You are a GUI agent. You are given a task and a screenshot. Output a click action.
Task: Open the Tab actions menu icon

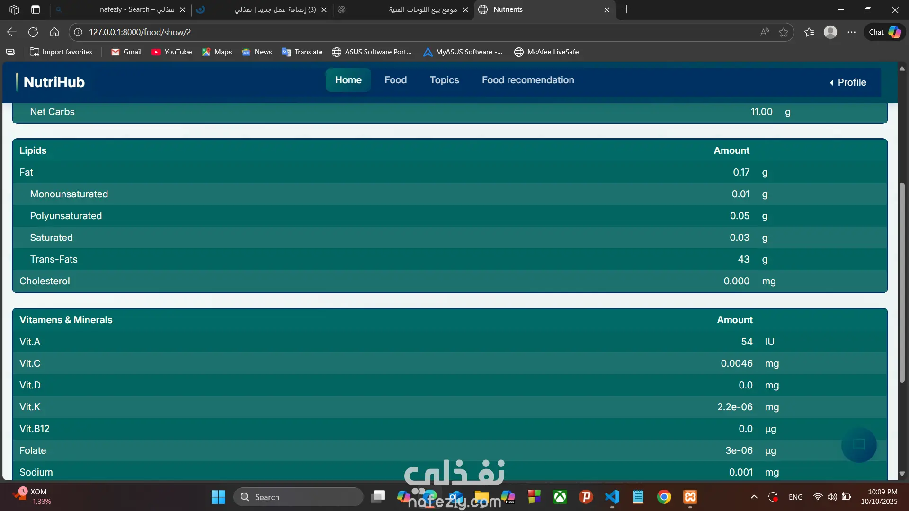pyautogui.click(x=36, y=9)
